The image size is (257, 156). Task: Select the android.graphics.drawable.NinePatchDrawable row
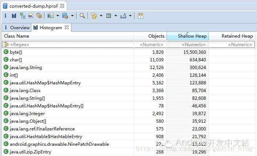(128, 144)
